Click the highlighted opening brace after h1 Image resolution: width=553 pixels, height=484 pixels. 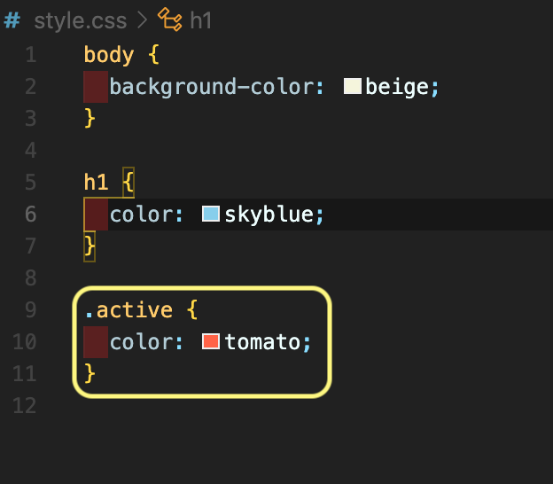click(129, 183)
